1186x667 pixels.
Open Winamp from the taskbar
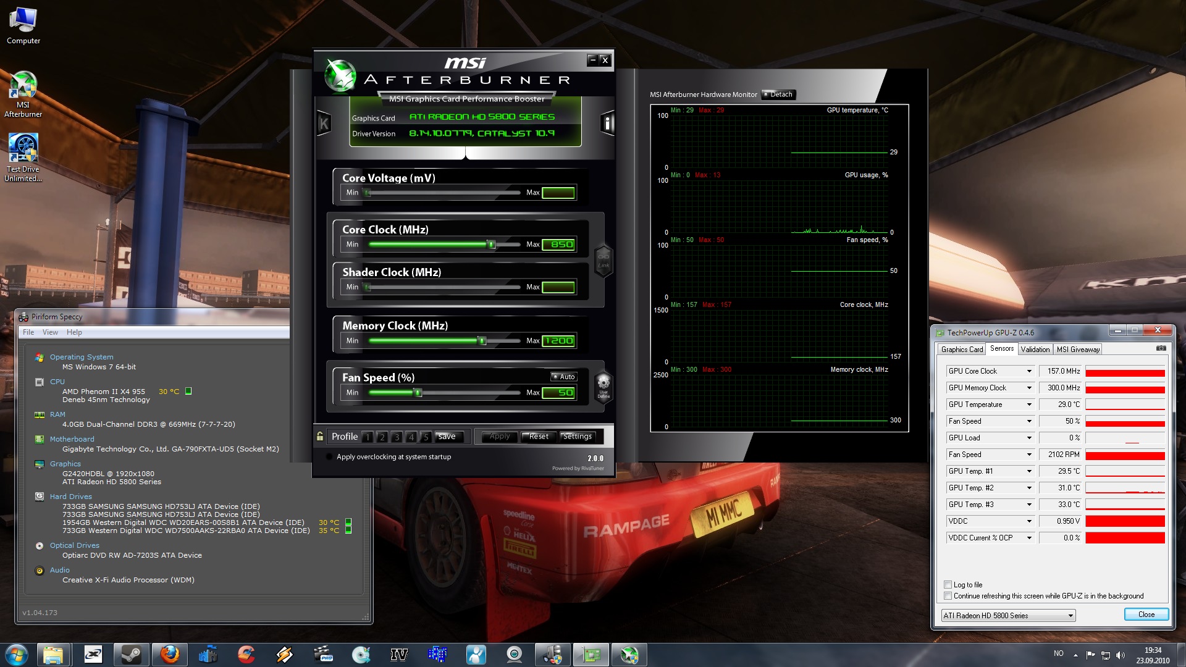284,655
